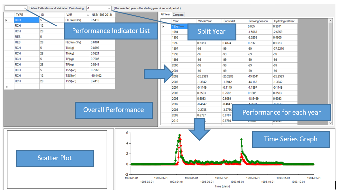Screen dimensions: 338x193
Task: Click the yearly table scroll up arrow
Action: [x=331, y=21]
